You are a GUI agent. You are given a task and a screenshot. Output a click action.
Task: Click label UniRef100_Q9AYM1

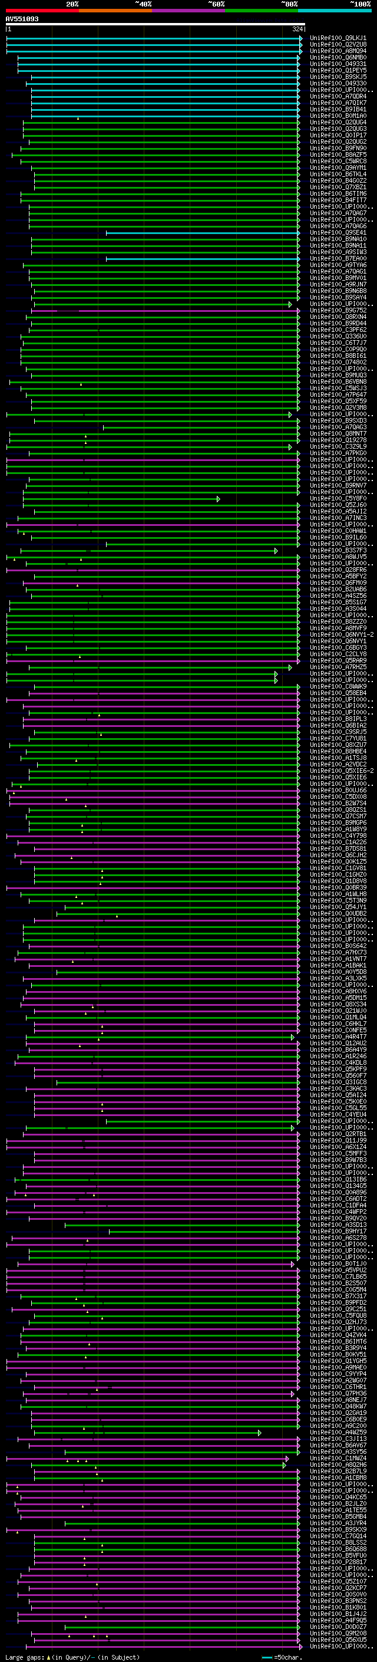[338, 168]
